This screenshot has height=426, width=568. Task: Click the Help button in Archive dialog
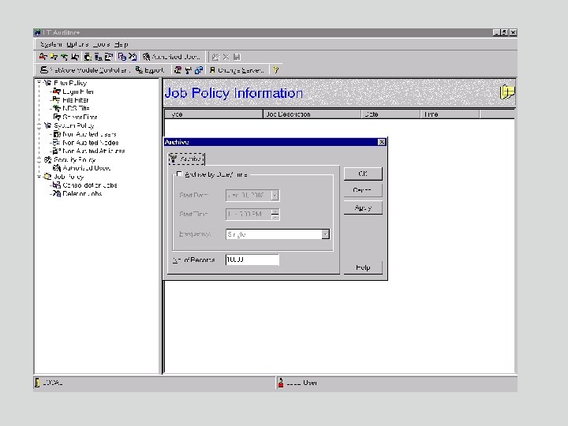coord(363,267)
